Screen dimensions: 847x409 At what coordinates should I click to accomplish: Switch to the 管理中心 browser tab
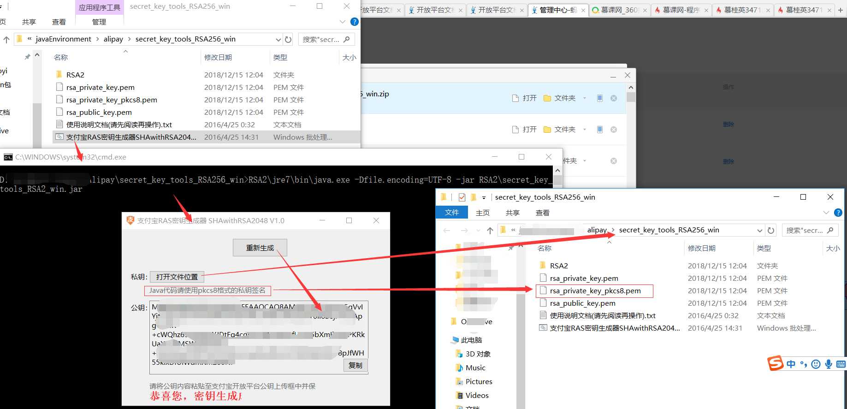click(x=557, y=10)
